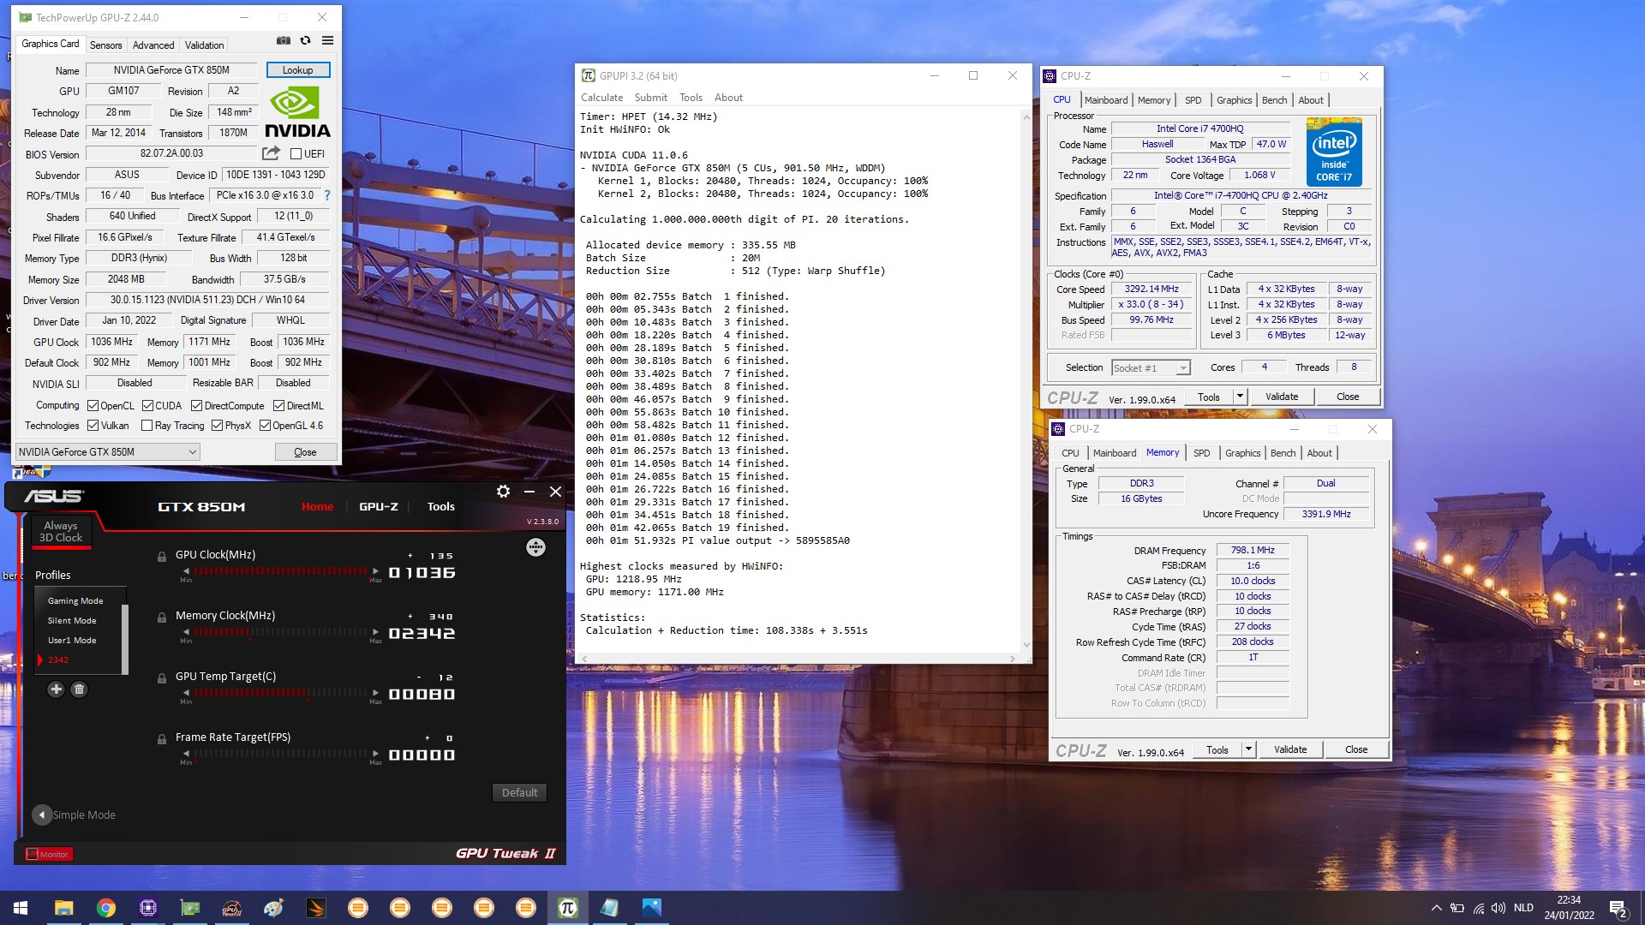Click the BIOS export share icon
The height and width of the screenshot is (925, 1645).
click(x=271, y=153)
